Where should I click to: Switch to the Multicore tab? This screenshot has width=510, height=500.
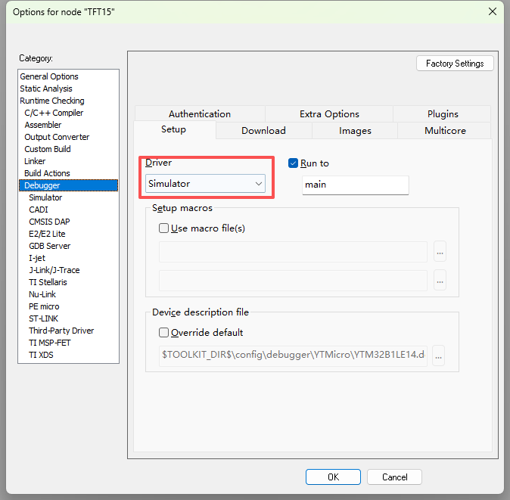click(x=445, y=131)
